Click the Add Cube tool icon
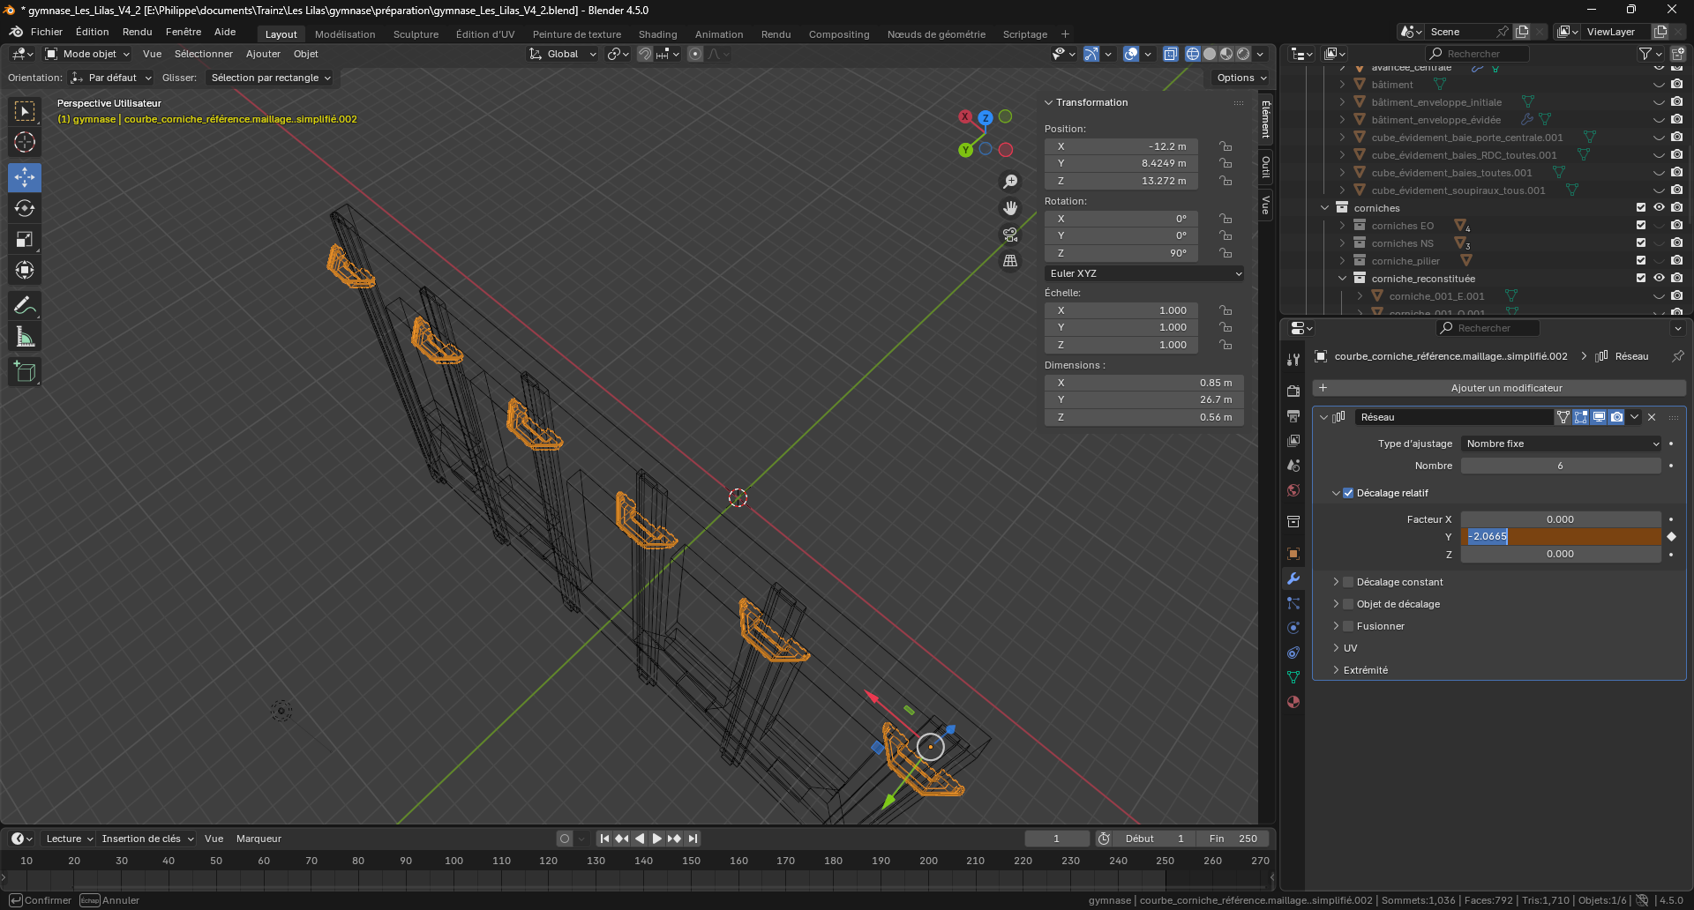 (25, 372)
